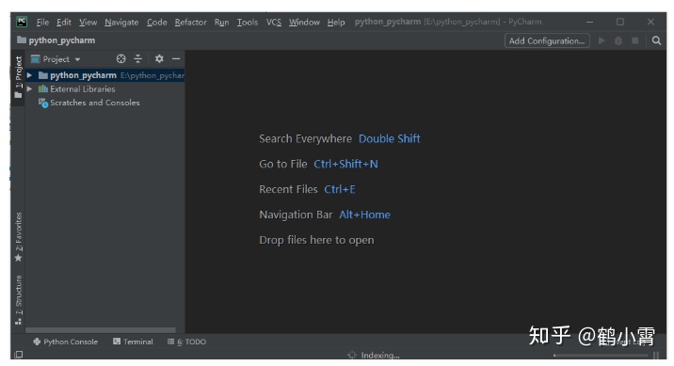Open the Code menu
This screenshot has height=366, width=674.
click(156, 22)
